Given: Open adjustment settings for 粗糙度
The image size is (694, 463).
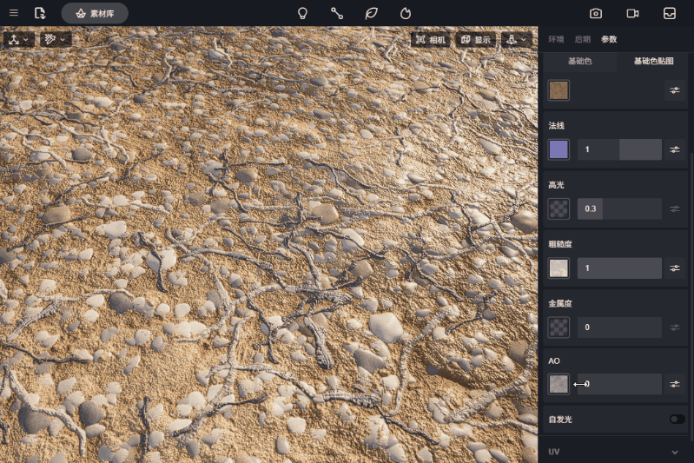Looking at the screenshot, I should [x=675, y=268].
